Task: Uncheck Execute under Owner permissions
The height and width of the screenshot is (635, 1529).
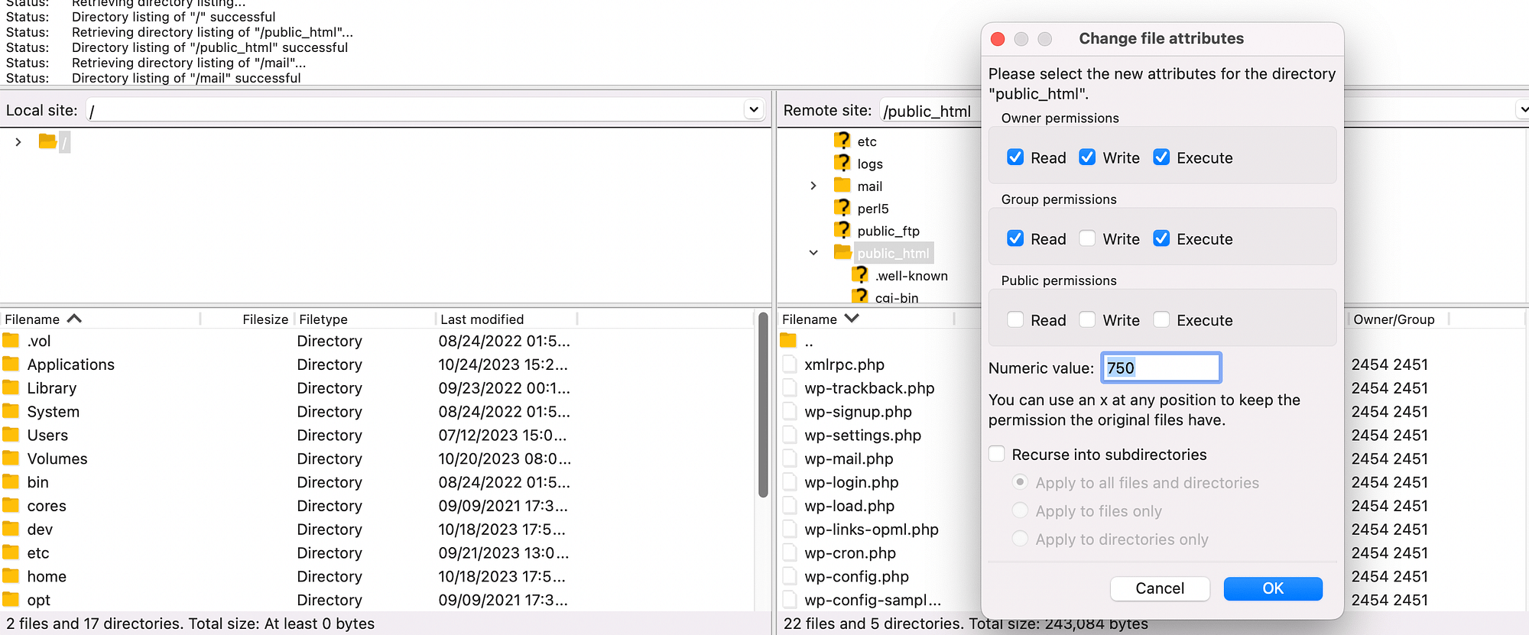Action: pos(1161,157)
